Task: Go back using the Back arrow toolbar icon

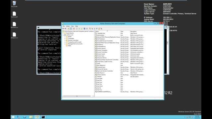Action: 63,29
